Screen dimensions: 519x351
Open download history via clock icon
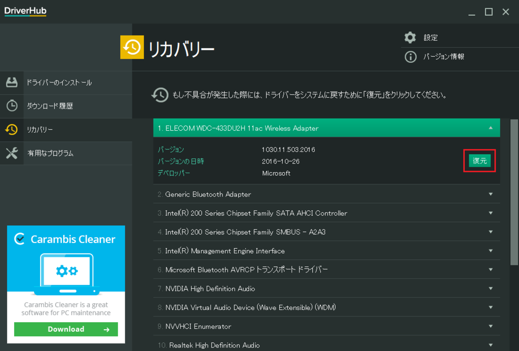pyautogui.click(x=12, y=106)
